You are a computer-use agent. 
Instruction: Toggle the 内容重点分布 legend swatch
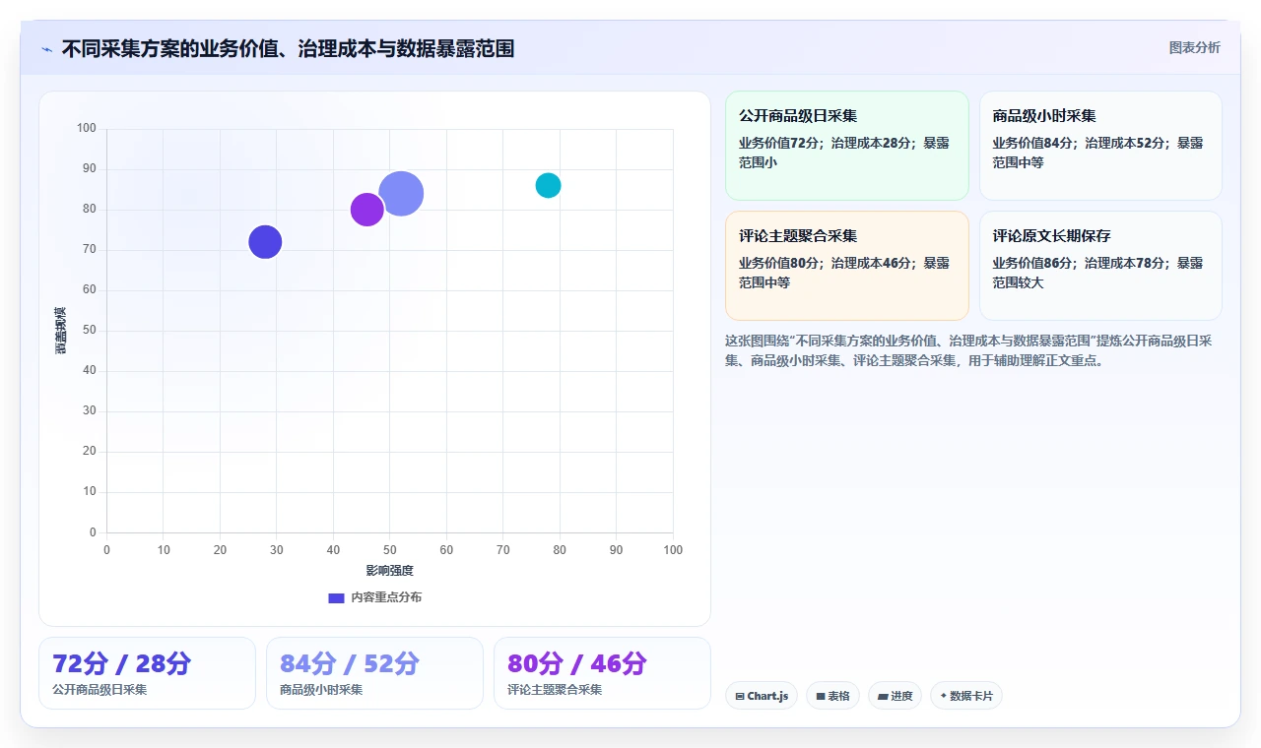336,597
